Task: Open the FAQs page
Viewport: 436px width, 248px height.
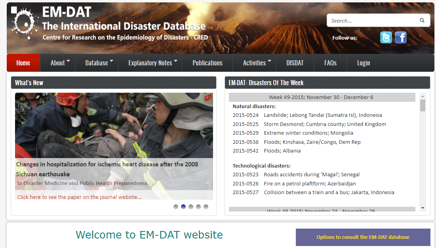Action: (x=330, y=63)
